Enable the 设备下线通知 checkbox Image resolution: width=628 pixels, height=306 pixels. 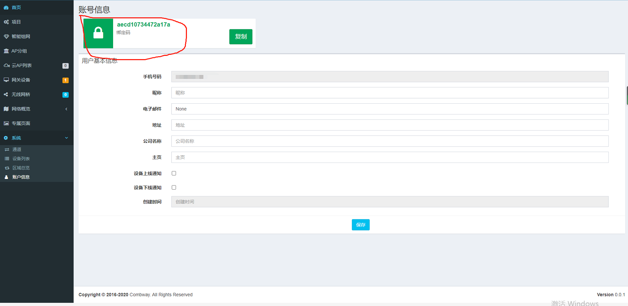(x=174, y=187)
